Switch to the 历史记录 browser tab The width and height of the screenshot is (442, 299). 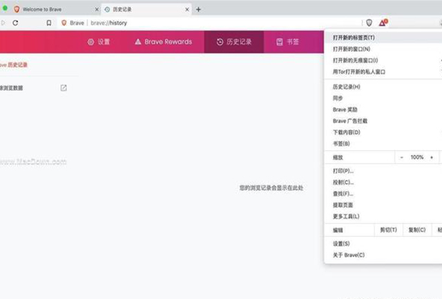146,9
